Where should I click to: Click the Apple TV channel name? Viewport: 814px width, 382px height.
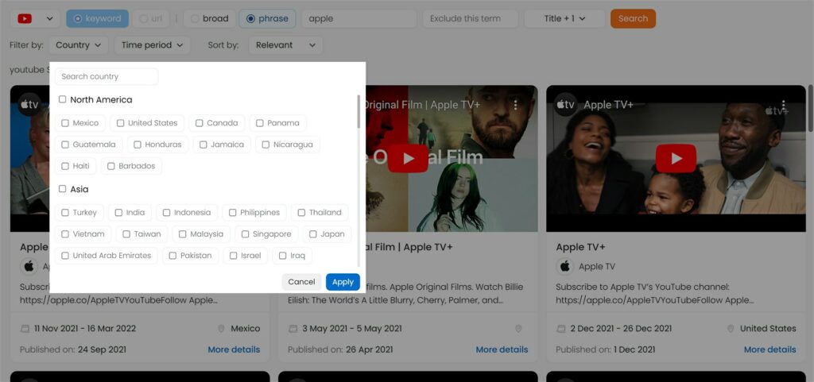click(597, 266)
